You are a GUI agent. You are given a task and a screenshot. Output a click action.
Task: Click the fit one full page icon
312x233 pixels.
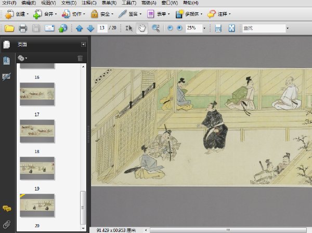pyautogui.click(x=231, y=28)
